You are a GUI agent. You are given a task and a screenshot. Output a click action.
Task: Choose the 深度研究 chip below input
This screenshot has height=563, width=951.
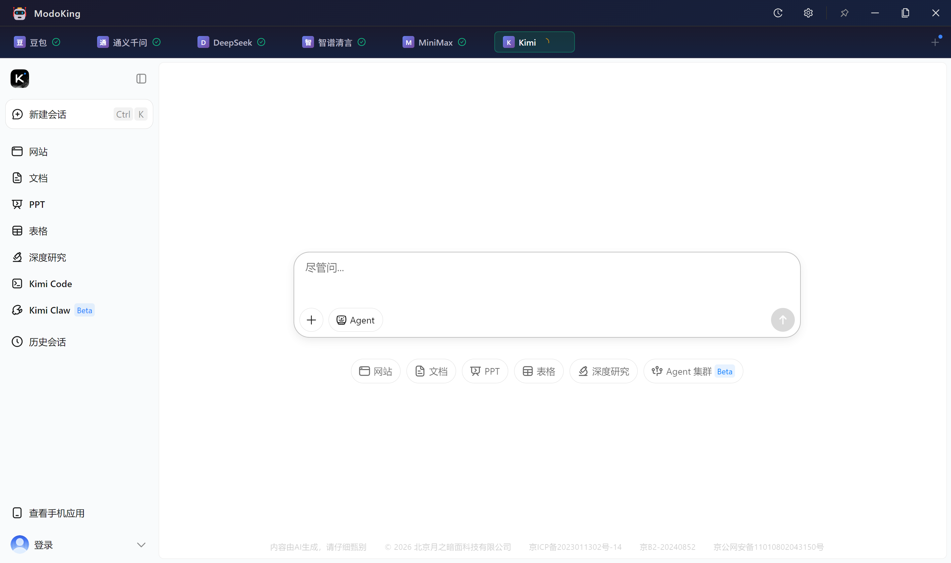[x=603, y=371]
